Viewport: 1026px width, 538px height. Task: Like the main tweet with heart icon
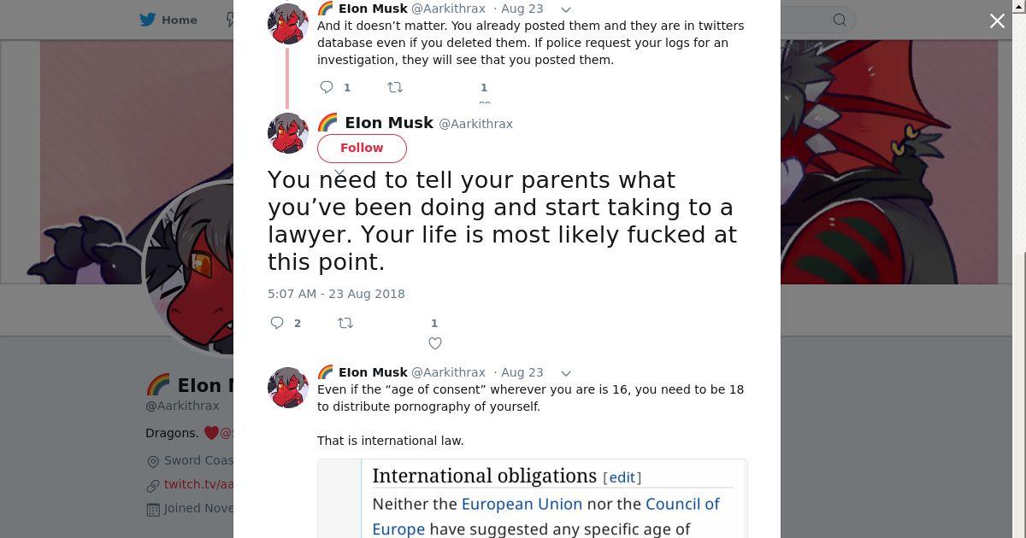[x=435, y=343]
